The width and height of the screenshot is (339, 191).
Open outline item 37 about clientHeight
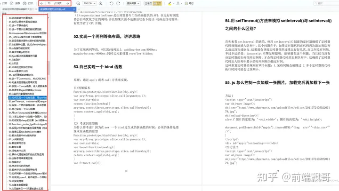27,45
